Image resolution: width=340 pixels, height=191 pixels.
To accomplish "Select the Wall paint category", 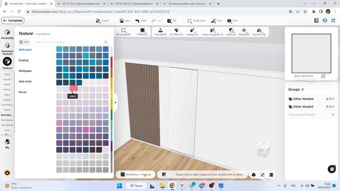I will [x=25, y=49].
